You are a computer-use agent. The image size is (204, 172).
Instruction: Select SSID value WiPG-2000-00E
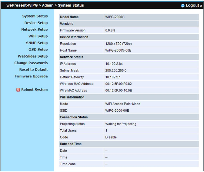117,111
